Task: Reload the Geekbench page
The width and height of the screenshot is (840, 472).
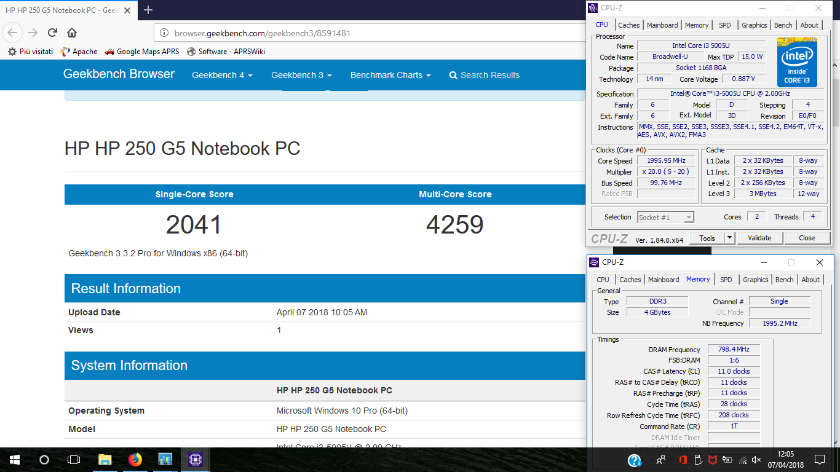Action: (x=52, y=33)
